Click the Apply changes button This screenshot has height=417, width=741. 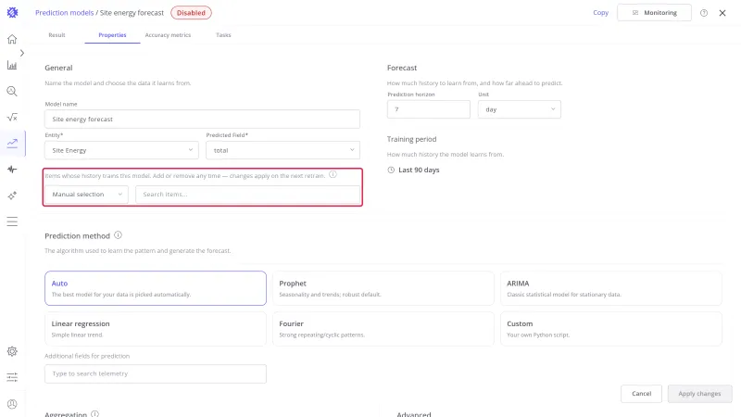coord(700,393)
